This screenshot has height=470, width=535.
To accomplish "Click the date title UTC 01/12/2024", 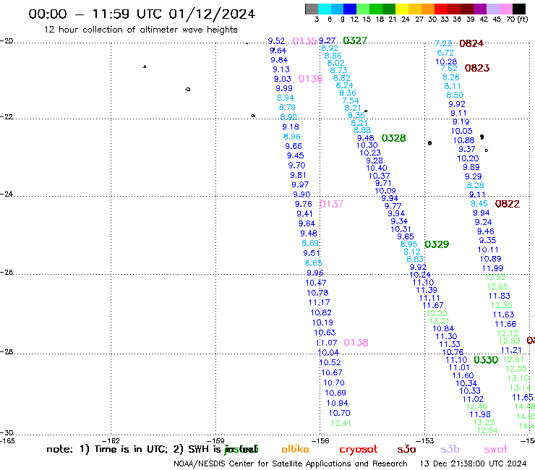I will [196, 14].
